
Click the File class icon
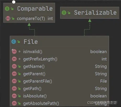click(14, 42)
